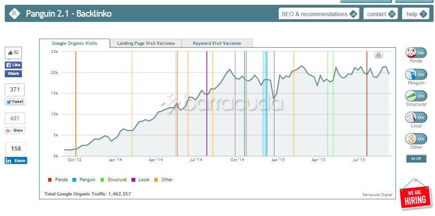The width and height of the screenshot is (435, 216).
Task: Click the All Off button
Action: (x=416, y=158)
